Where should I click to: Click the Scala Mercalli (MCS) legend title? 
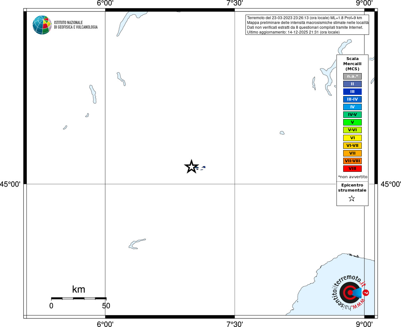tap(352, 64)
